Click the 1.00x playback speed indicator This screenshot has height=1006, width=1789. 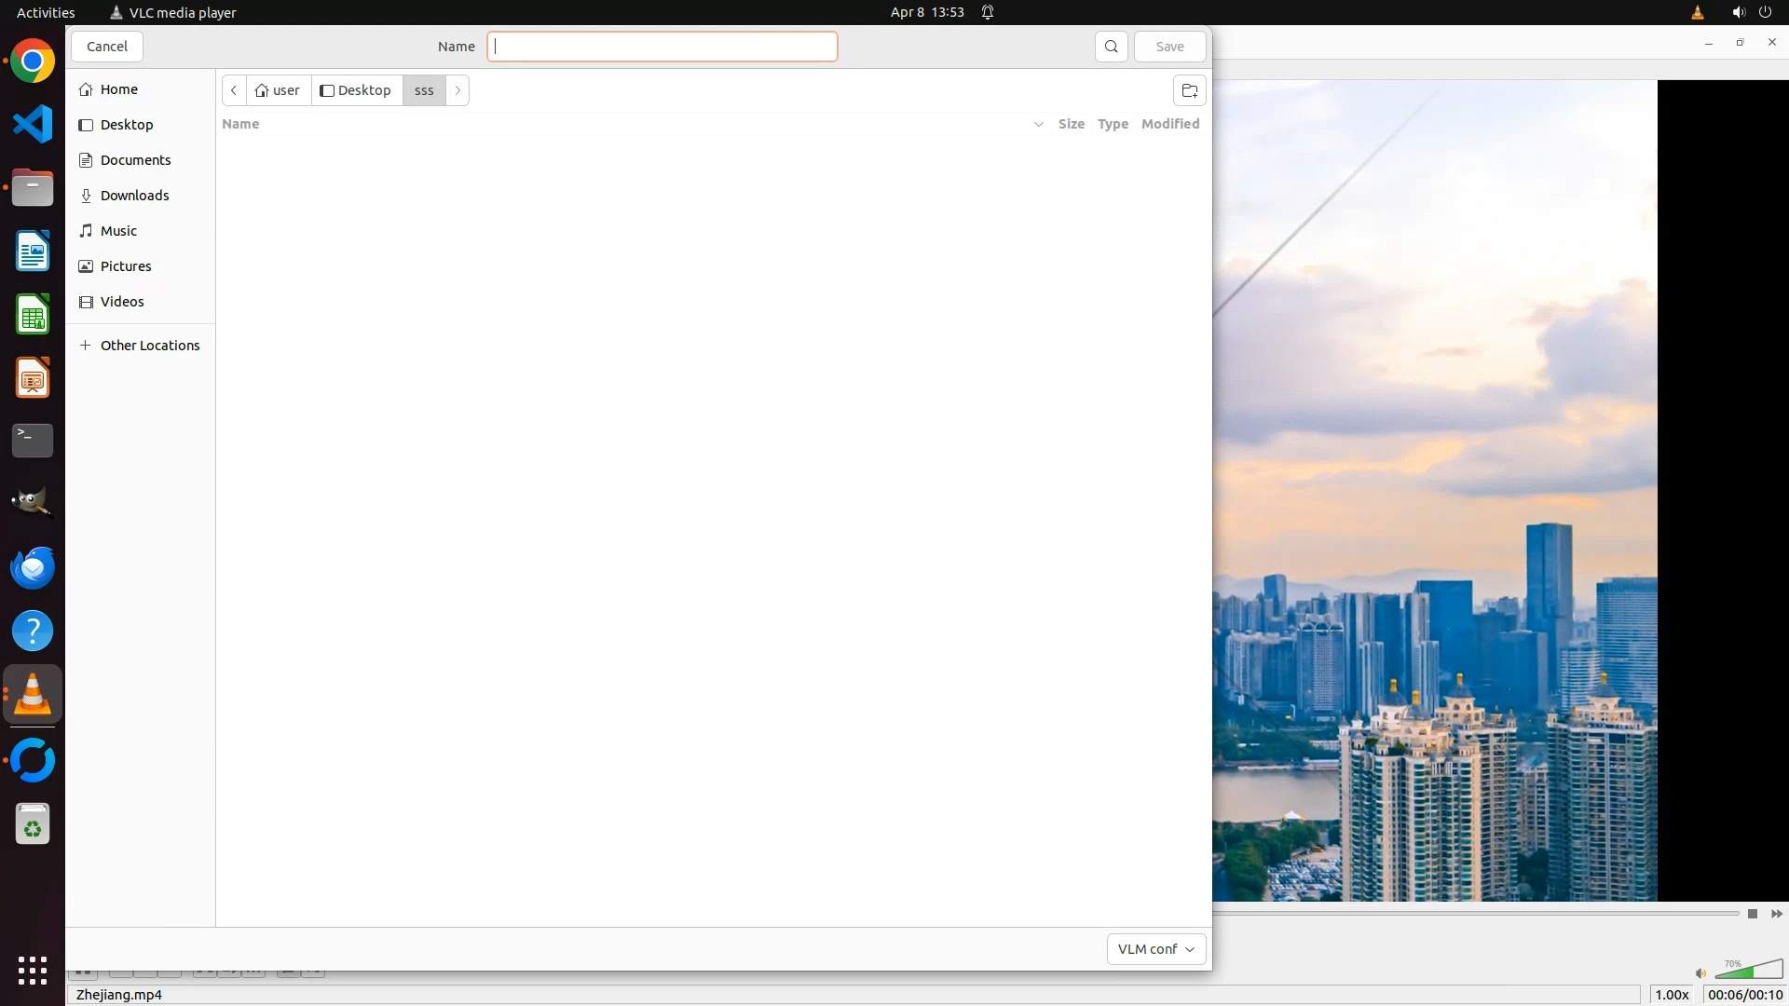1672,995
